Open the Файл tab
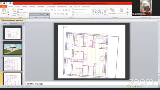The width and height of the screenshot is (160, 90). tap(3, 6)
